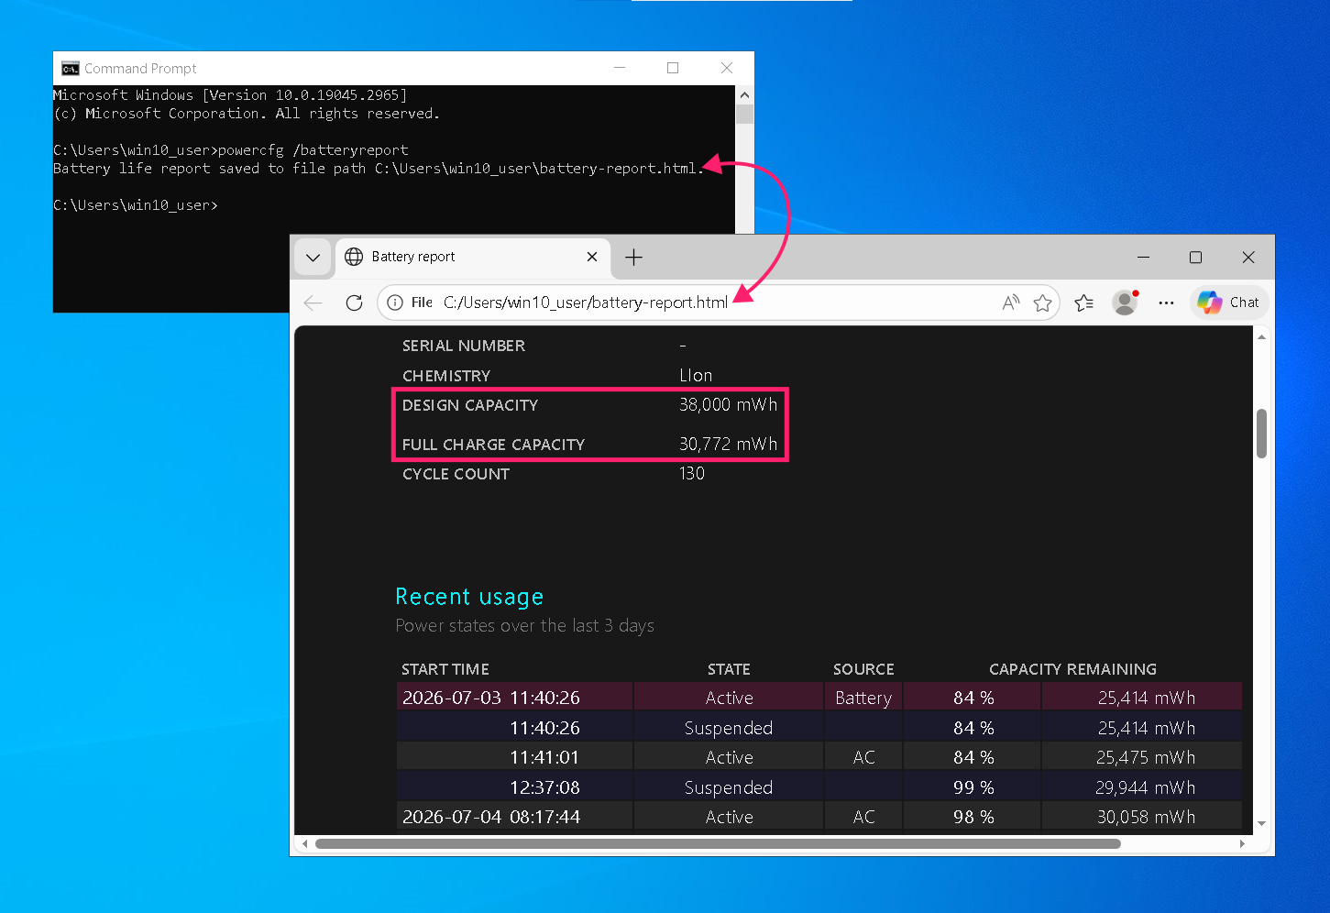
Task: Click the 2026-07-03 11:40:26 start time cell
Action: 515,698
